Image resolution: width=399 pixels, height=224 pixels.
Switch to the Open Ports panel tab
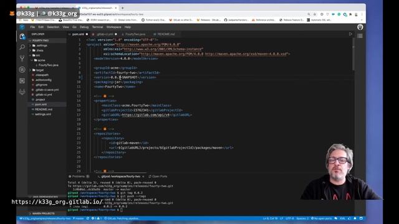click(158, 177)
